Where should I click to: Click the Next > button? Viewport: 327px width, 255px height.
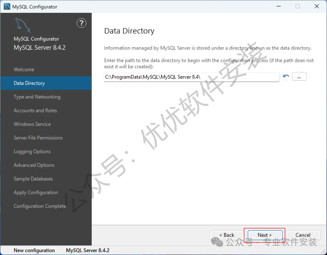pyautogui.click(x=265, y=235)
